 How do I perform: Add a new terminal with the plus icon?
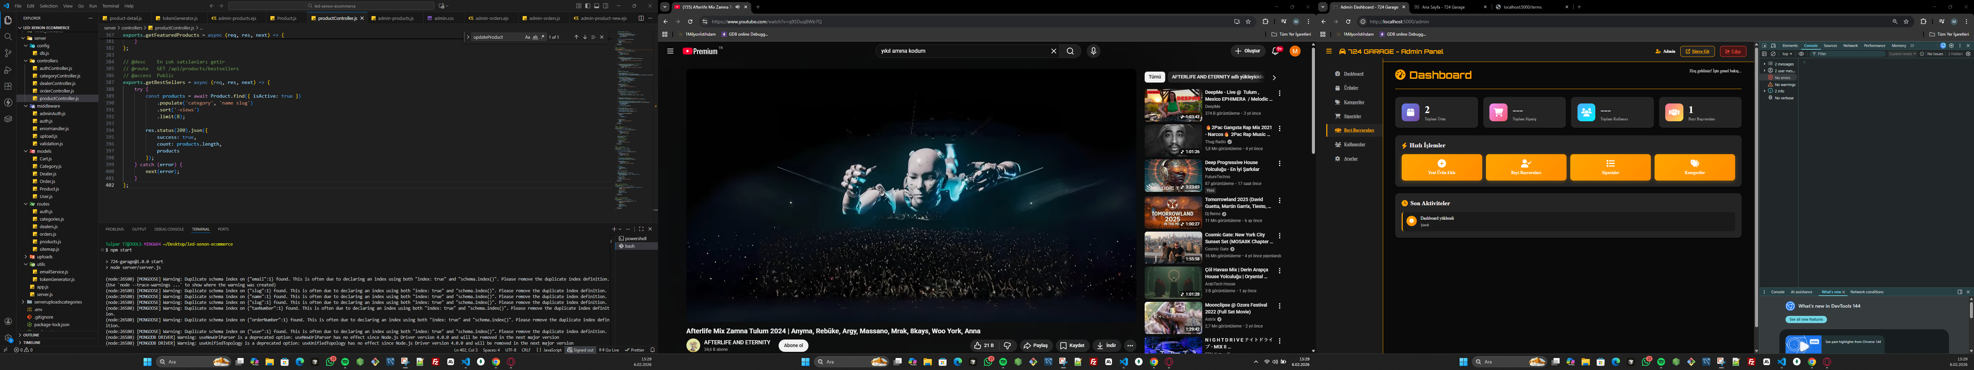(x=614, y=229)
